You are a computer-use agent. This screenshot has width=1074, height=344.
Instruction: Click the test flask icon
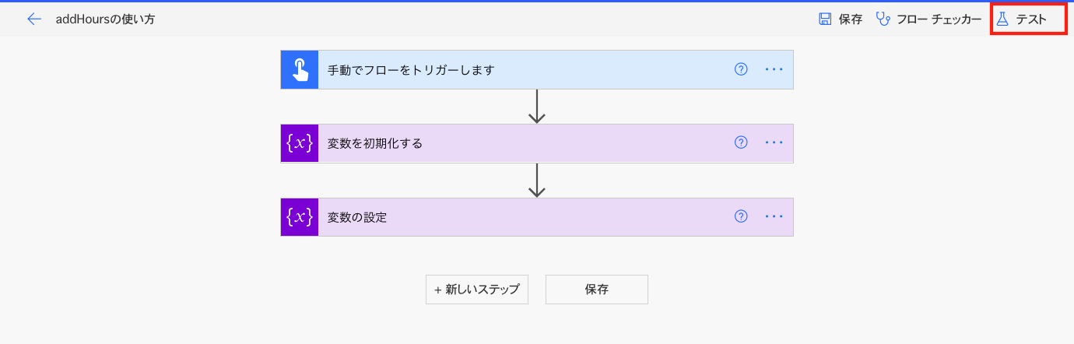click(x=1002, y=19)
